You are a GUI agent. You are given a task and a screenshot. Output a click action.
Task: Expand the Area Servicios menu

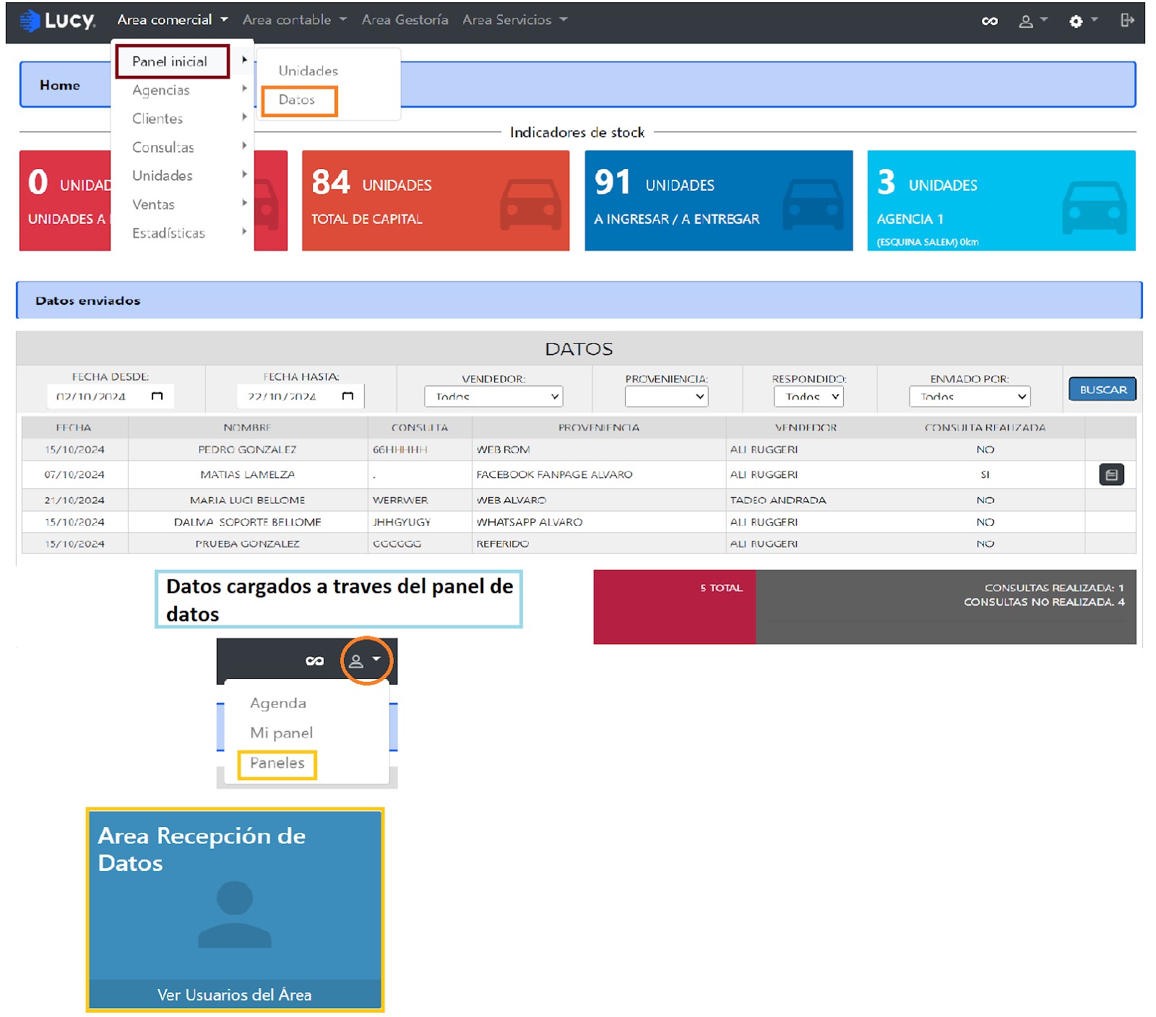514,20
